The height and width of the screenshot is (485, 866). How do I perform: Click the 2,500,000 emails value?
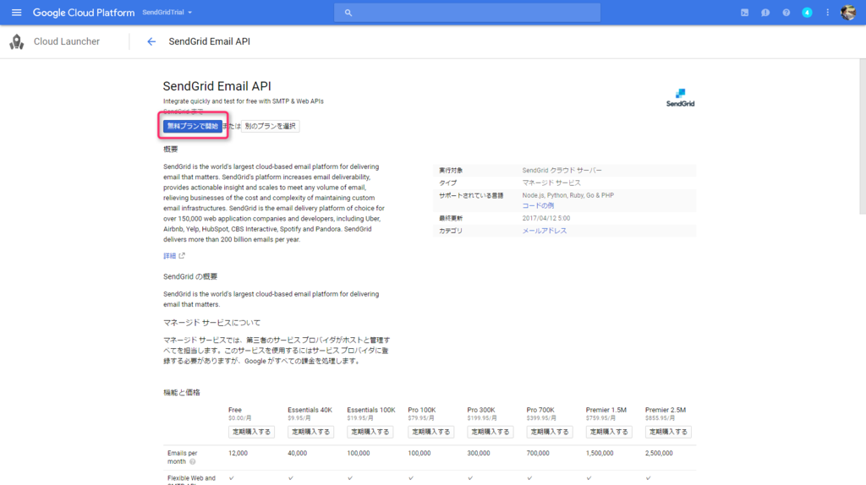(x=659, y=453)
